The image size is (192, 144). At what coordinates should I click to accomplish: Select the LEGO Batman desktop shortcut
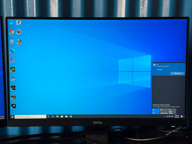[13, 98]
